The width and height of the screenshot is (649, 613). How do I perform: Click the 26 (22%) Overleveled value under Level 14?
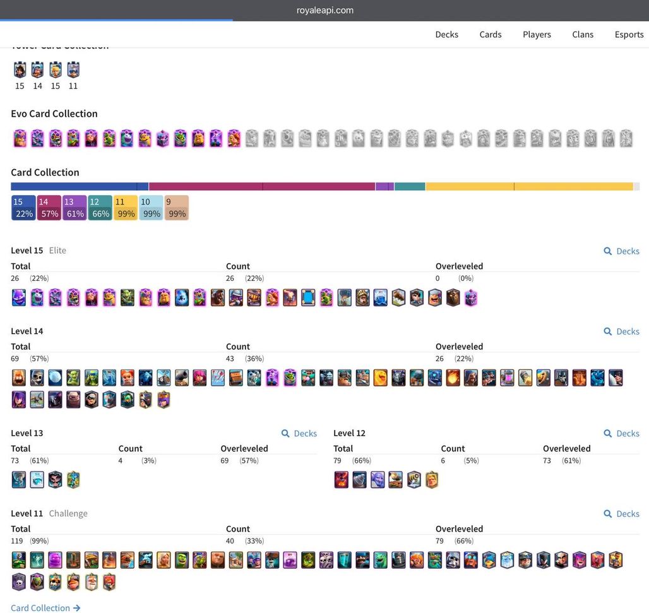[455, 359]
